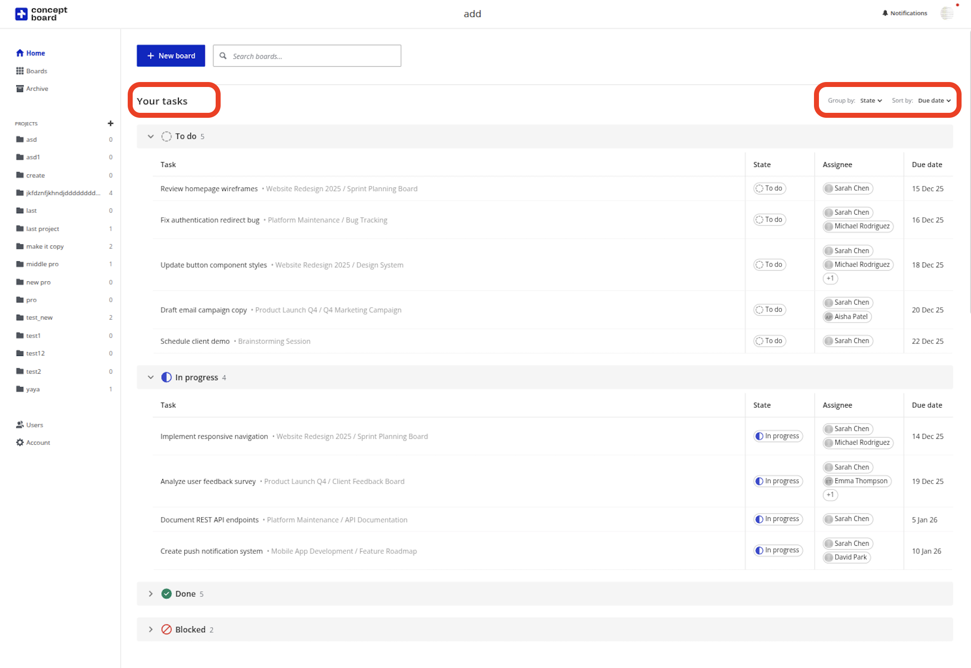
Task: Open the Group by State dropdown
Action: [x=871, y=100]
